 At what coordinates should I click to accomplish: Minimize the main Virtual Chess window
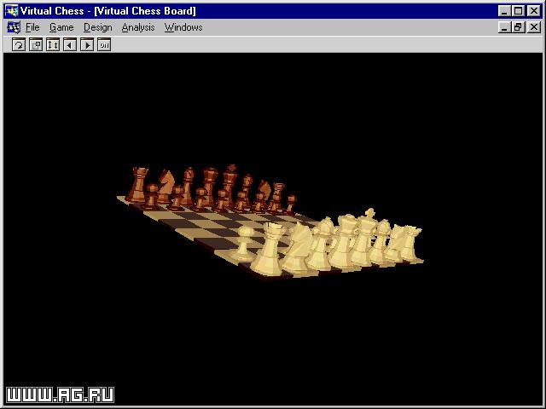click(x=504, y=11)
